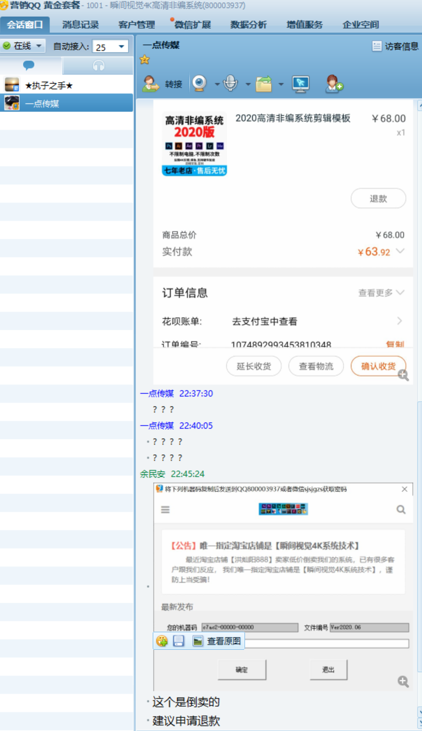Click the send file folder icon
The width and height of the screenshot is (422, 731).
pyautogui.click(x=263, y=84)
